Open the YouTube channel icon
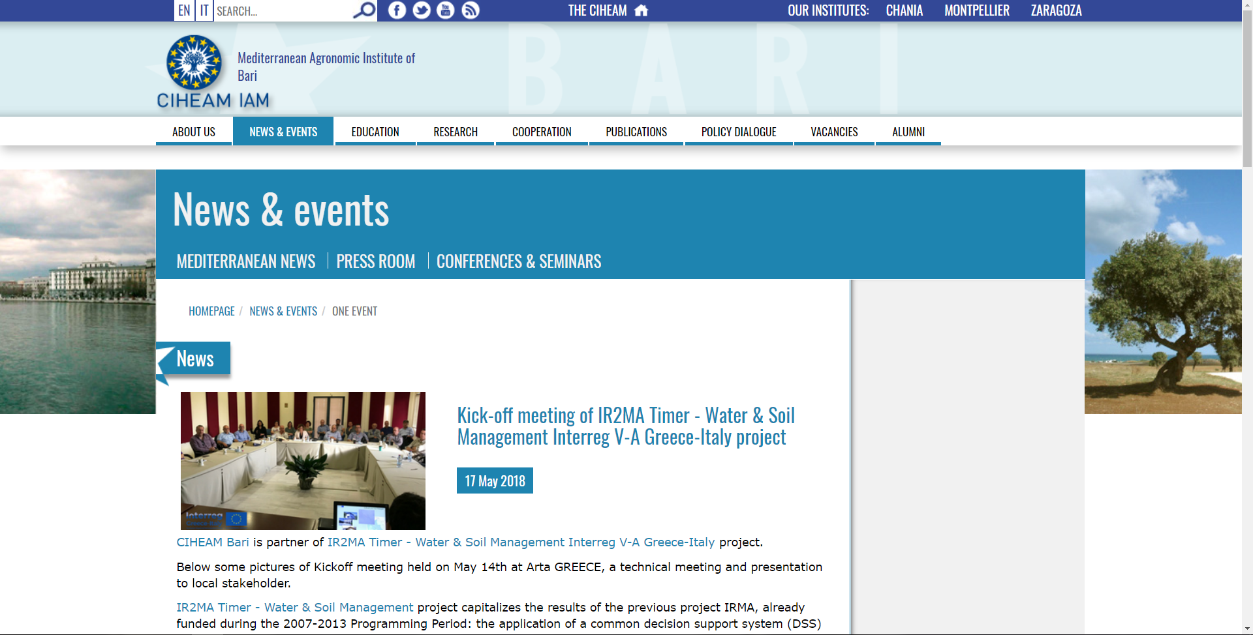 446,10
